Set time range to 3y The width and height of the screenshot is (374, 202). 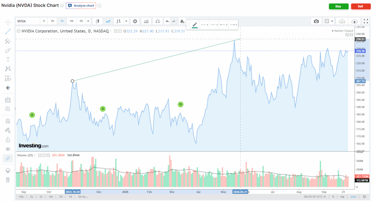pyautogui.click(x=32, y=196)
